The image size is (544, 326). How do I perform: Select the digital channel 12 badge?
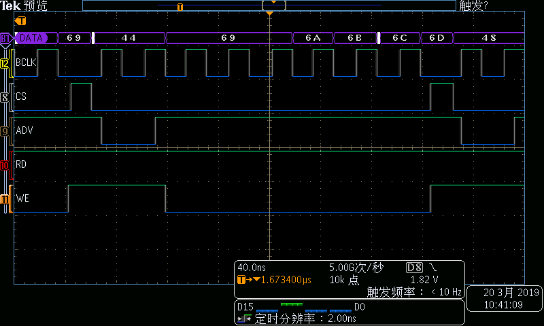(x=5, y=63)
